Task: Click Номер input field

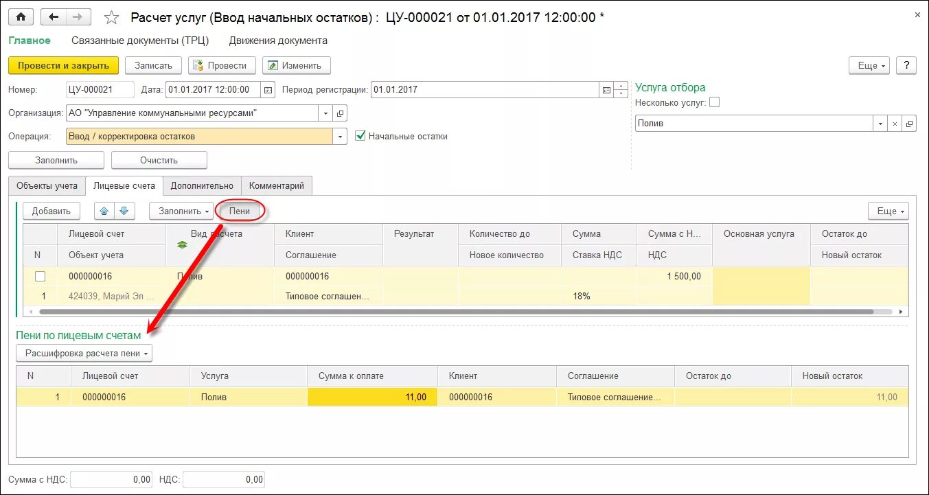Action: pos(100,89)
